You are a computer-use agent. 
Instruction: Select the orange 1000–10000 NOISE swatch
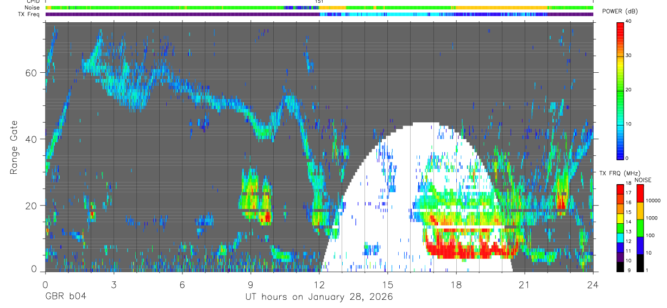[640, 211]
